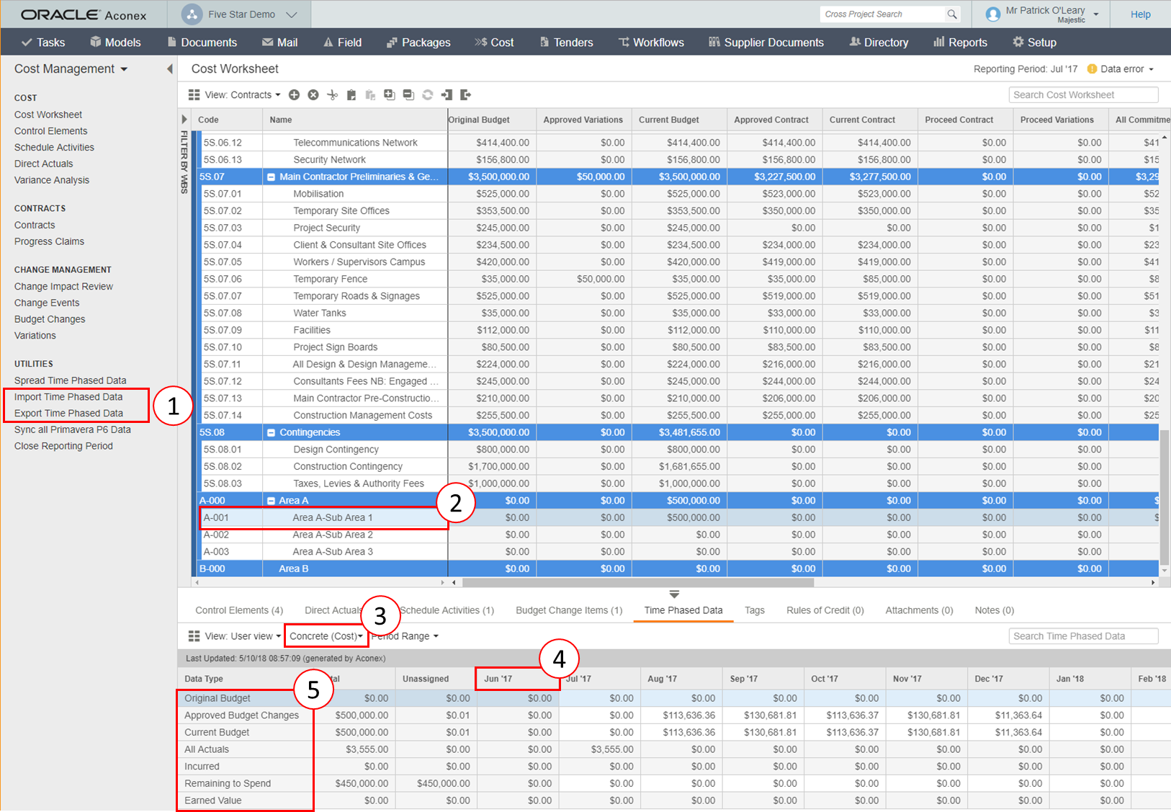The height and width of the screenshot is (812, 1171).
Task: Open Progress Claims in sidebar
Action: [49, 241]
